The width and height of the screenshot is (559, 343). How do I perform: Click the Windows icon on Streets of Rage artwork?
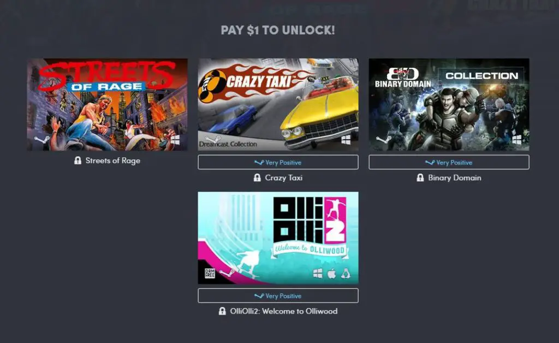coord(175,140)
